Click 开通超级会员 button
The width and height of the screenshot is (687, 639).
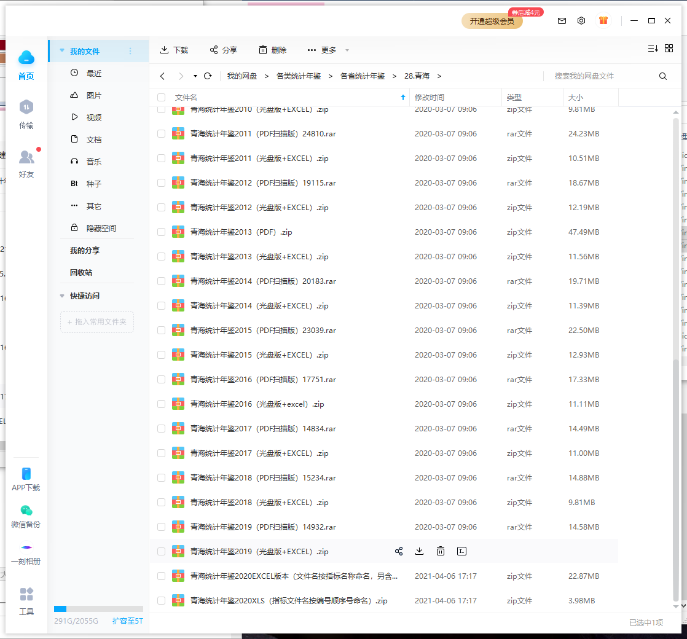pyautogui.click(x=492, y=21)
